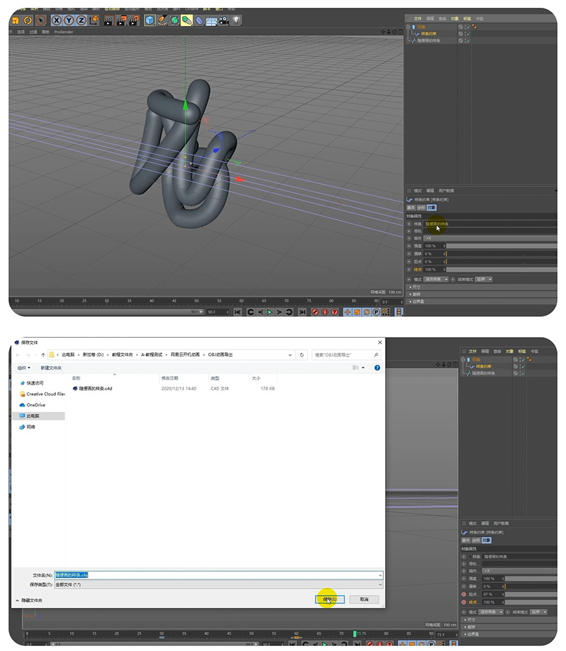Toggle keyframe circle beside 偏移 parameter
Viewport: 566px width, 651px height.
click(x=409, y=254)
